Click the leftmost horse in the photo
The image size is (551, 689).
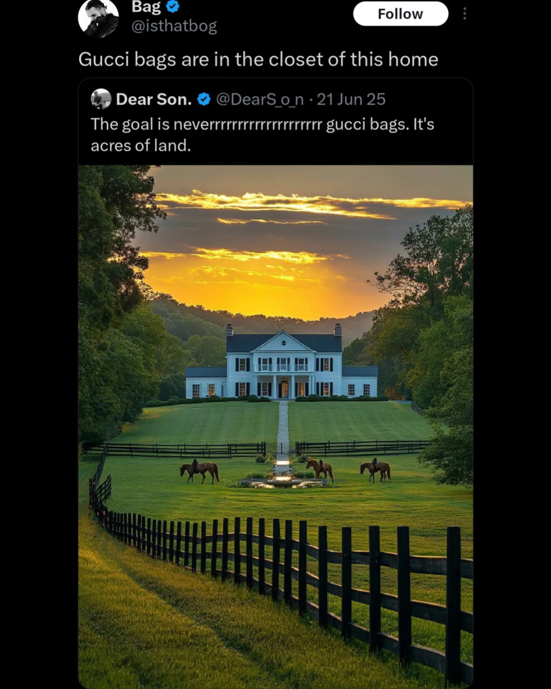pyautogui.click(x=200, y=471)
